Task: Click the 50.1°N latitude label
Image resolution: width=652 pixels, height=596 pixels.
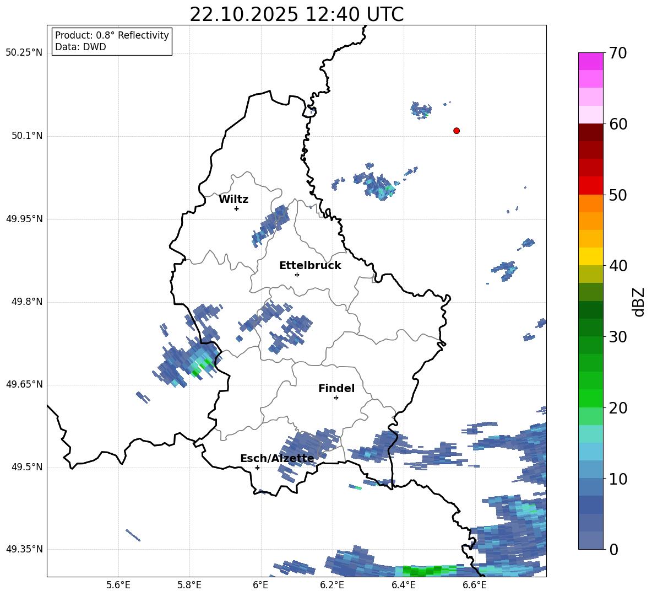Action: tap(26, 136)
